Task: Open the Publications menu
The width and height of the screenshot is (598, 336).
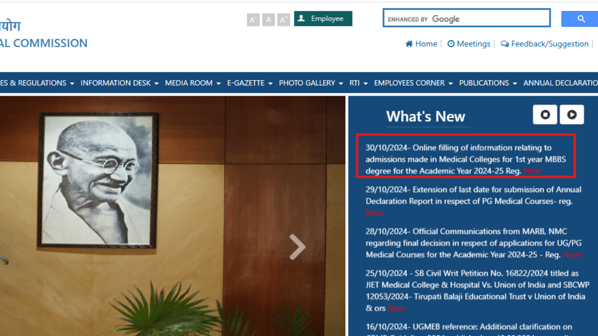Action: (488, 83)
